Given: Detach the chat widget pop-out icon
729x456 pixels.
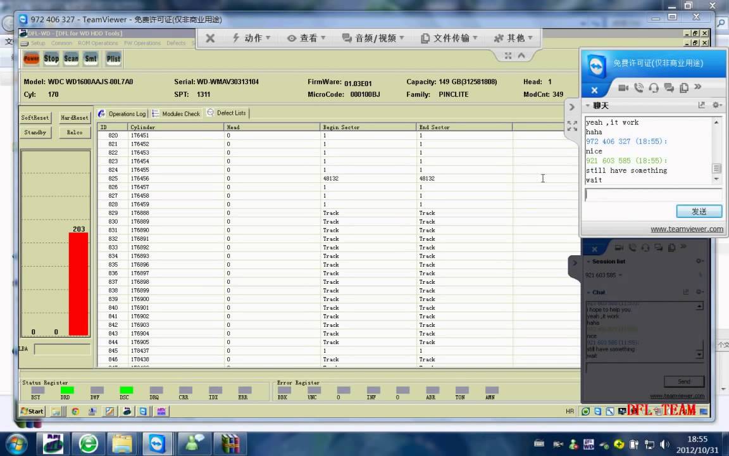Looking at the screenshot, I should pos(702,106).
